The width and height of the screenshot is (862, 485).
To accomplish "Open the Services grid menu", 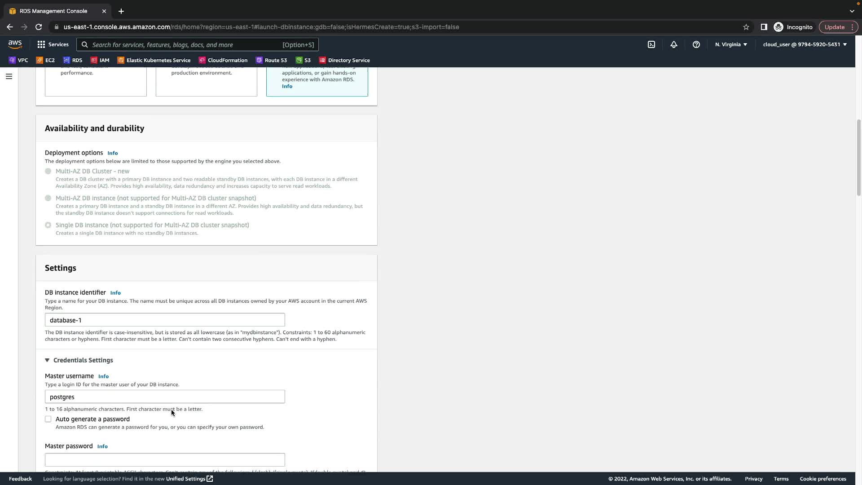I will click(53, 44).
